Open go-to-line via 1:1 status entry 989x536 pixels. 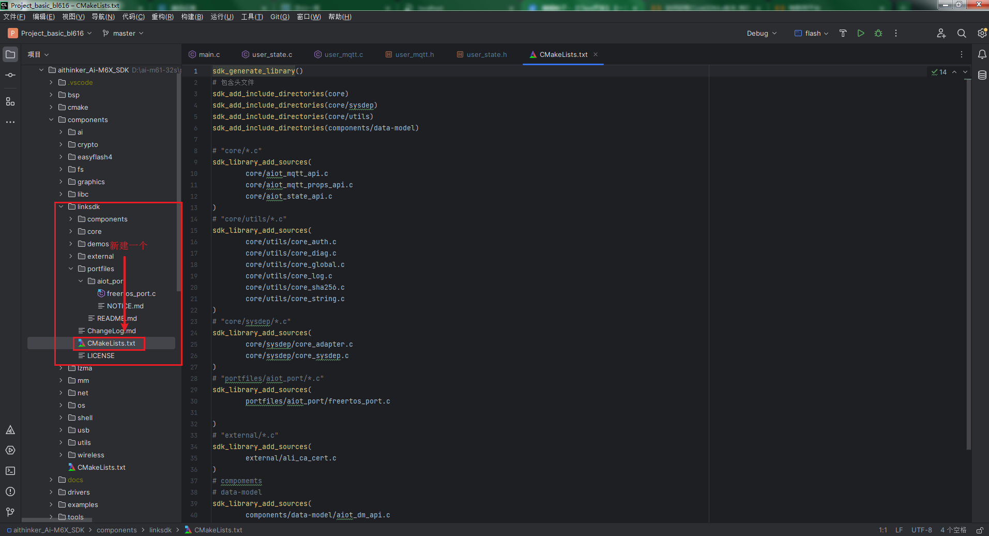coord(883,530)
